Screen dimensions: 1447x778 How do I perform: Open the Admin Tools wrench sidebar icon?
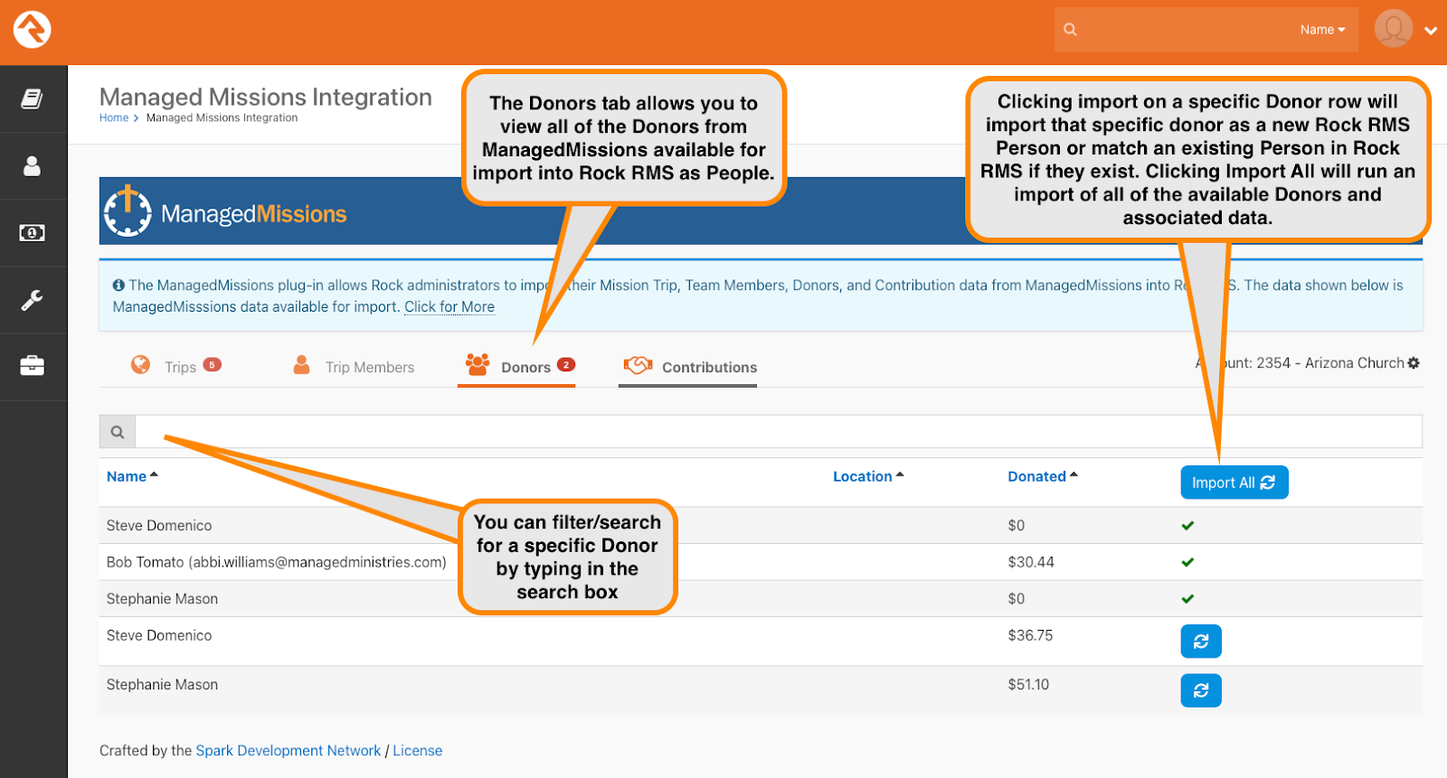[x=33, y=300]
